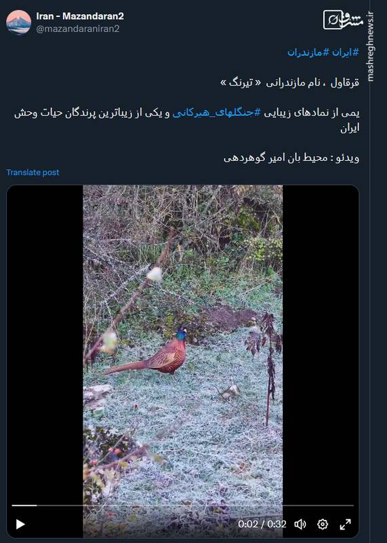Click the video credit line امیر گوهردهی
This screenshot has width=387, height=543.
(291, 158)
